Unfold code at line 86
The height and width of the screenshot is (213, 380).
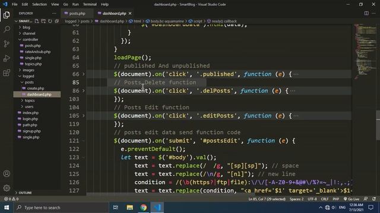[84, 91]
